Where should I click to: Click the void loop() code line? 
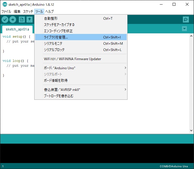15,61
